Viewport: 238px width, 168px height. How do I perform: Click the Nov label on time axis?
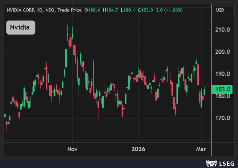(x=72, y=149)
